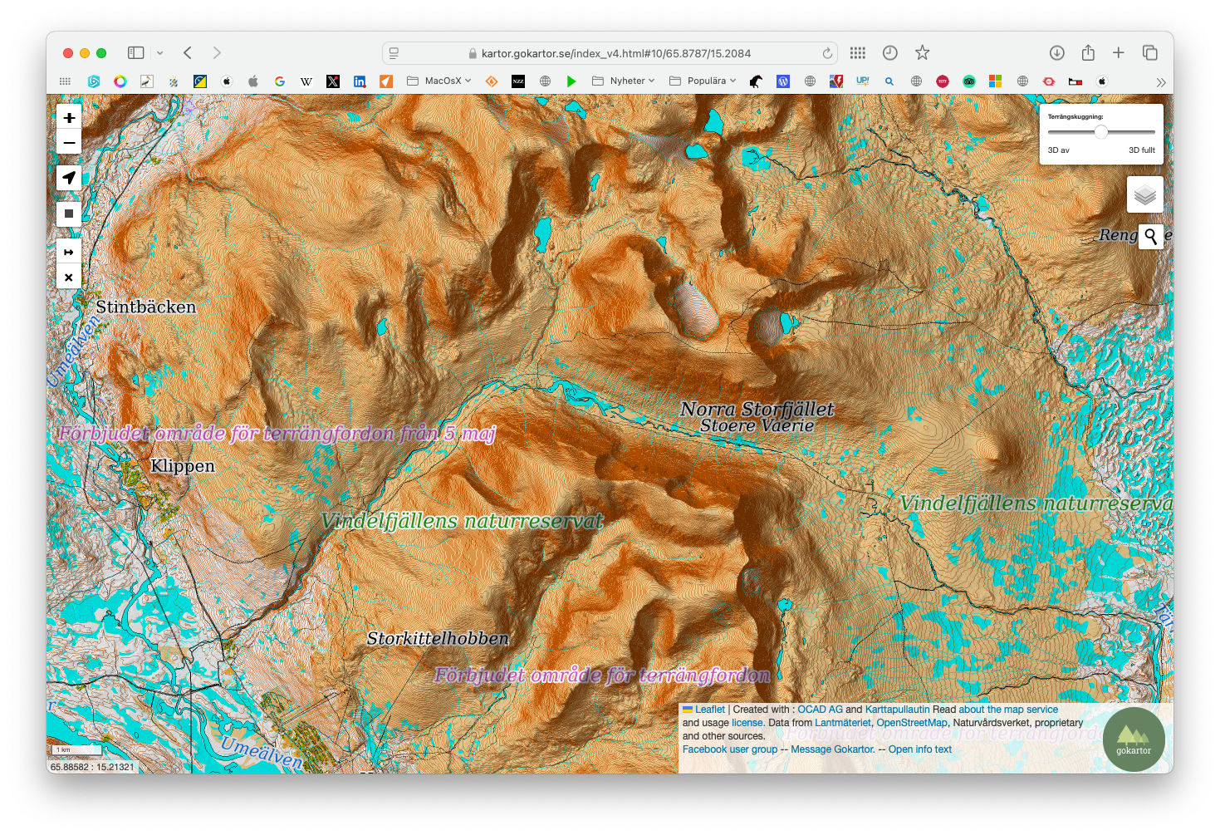
Task: Follow the Karttapullautin link
Action: (x=897, y=710)
